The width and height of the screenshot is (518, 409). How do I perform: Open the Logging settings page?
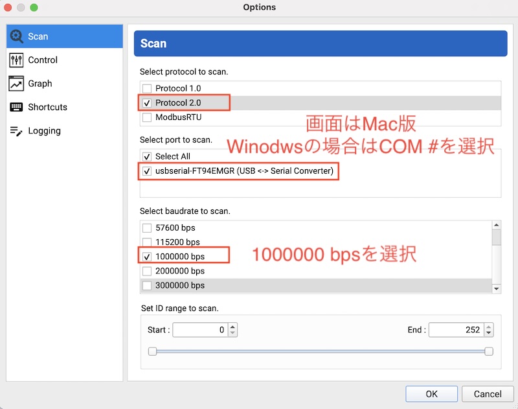[44, 131]
